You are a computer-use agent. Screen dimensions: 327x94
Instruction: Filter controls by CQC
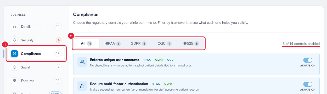tap(165, 43)
